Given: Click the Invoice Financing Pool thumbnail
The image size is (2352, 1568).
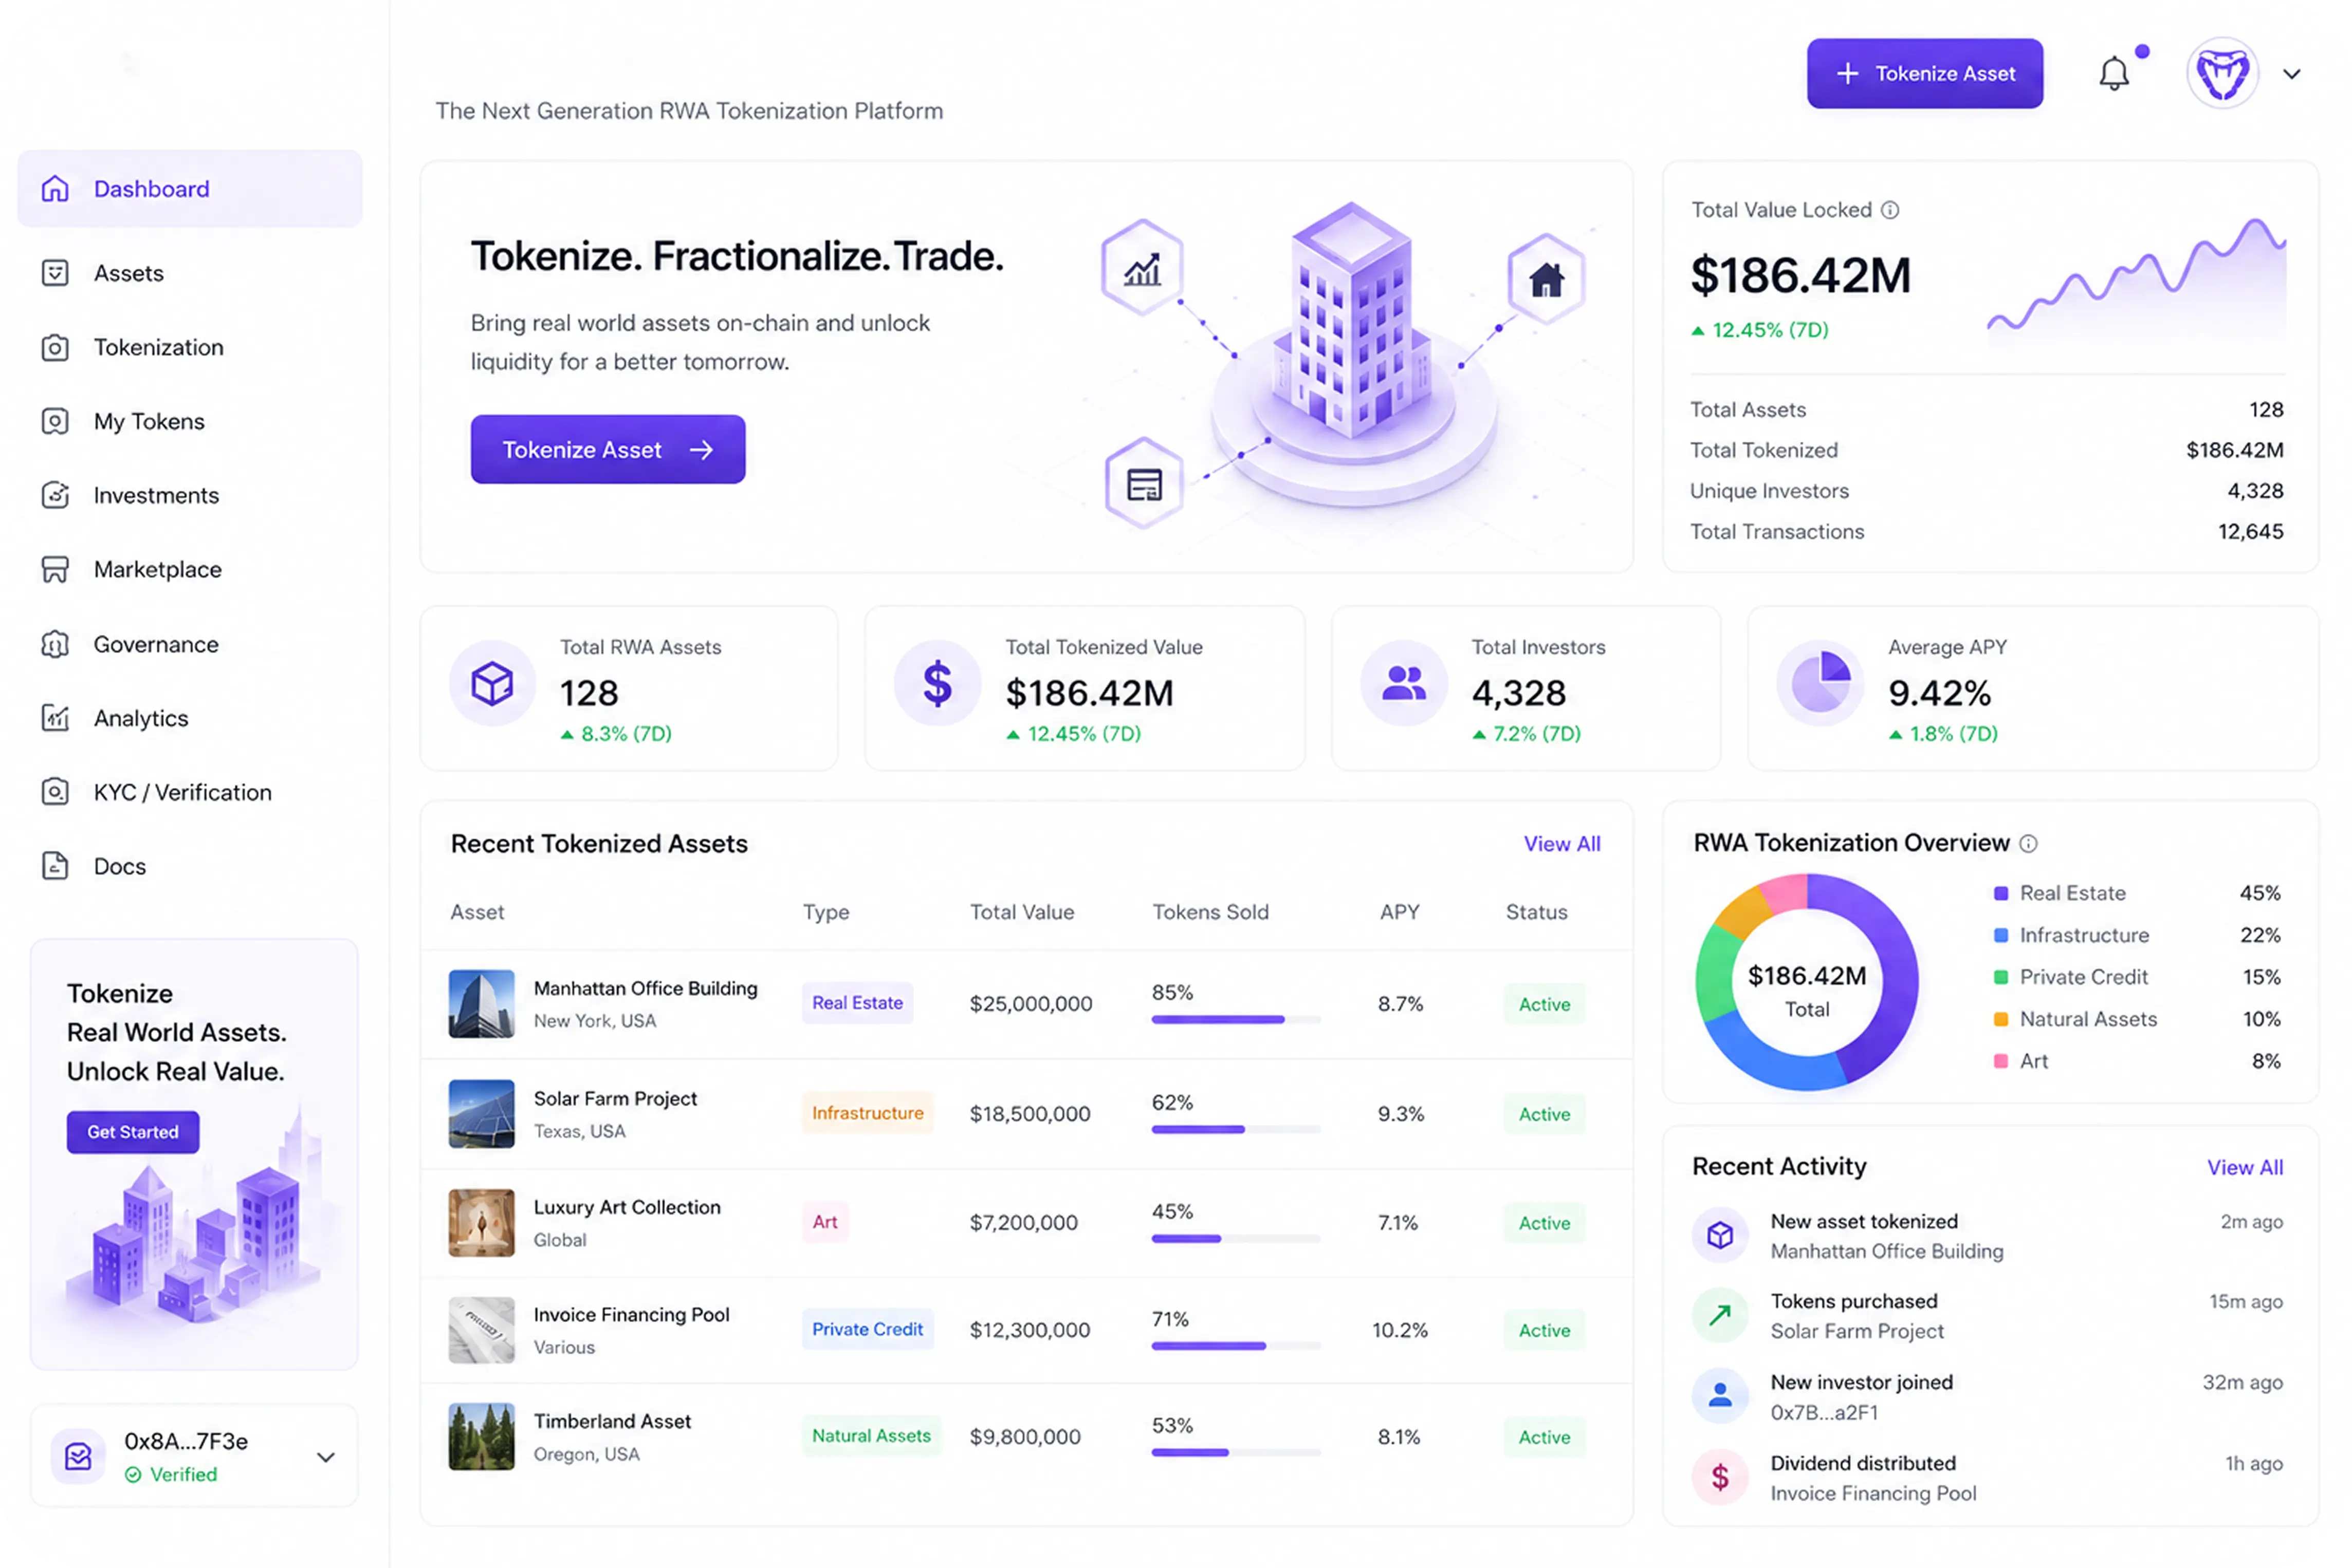Looking at the screenshot, I should 481,1330.
